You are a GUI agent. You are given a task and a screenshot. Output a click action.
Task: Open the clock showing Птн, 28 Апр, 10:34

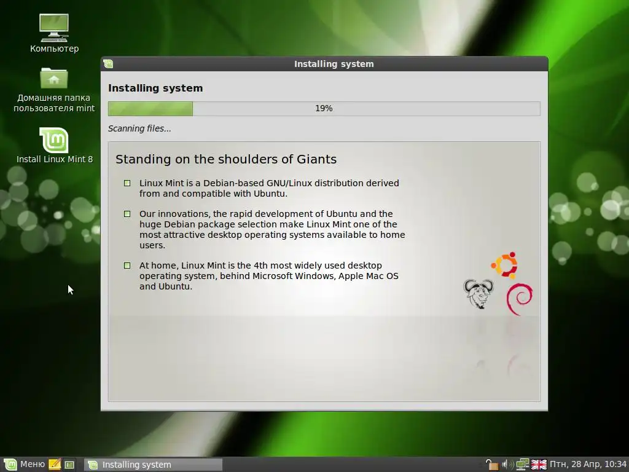(588, 465)
